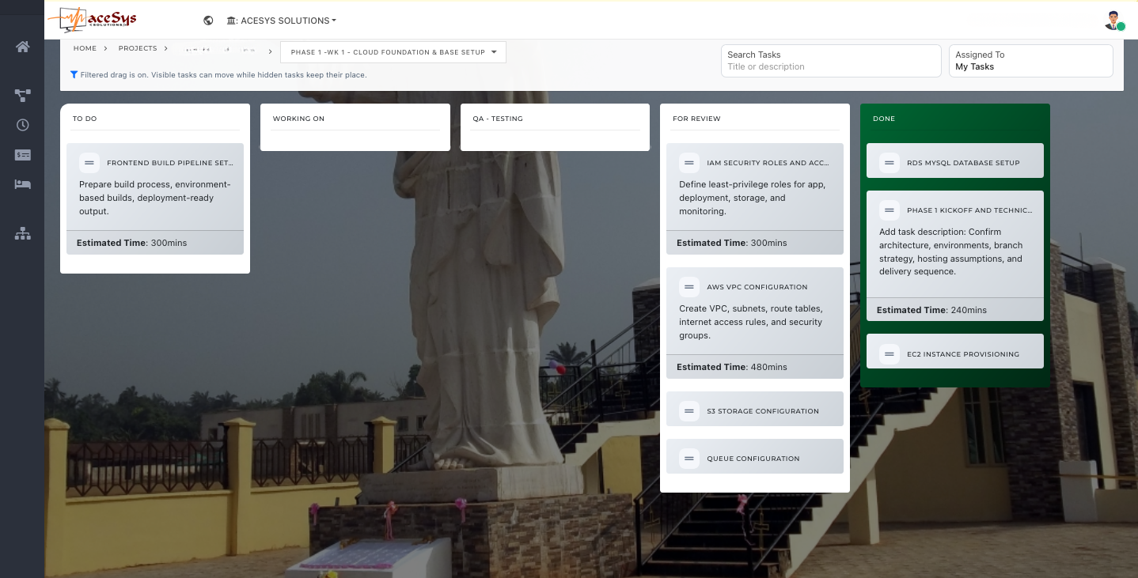This screenshot has width=1138, height=578.
Task: Click the filter icon beside the drag notice
Action: [x=74, y=74]
